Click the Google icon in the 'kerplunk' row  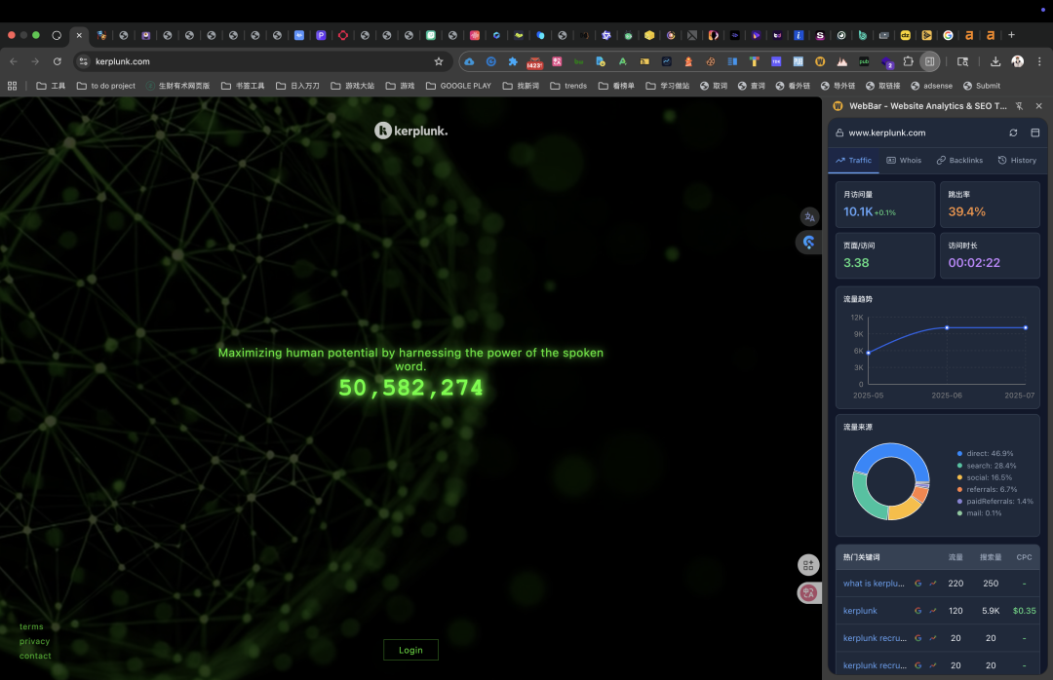coord(918,611)
